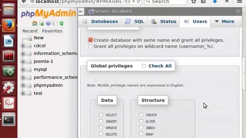Click database icon beside cdcol
This screenshot has width=246, height=138.
29,46
